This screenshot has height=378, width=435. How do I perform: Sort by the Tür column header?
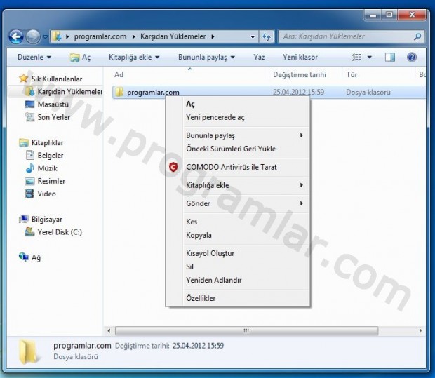pyautogui.click(x=352, y=74)
